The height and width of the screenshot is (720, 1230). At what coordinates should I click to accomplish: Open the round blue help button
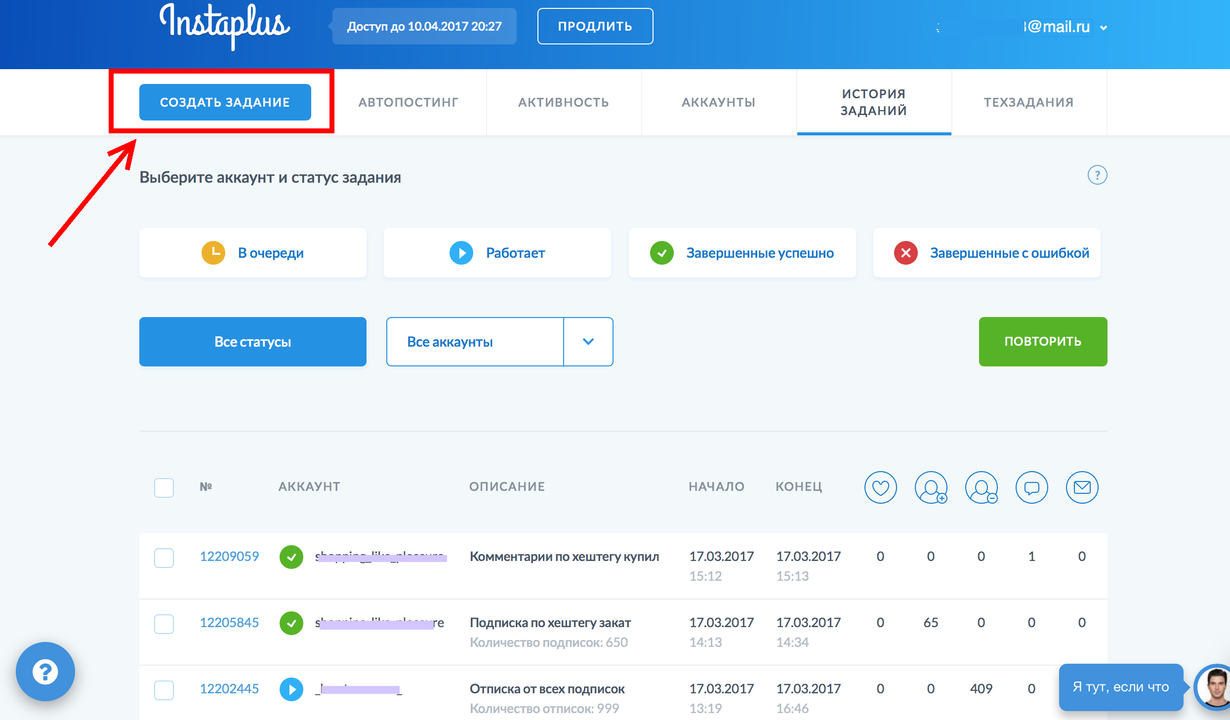pyautogui.click(x=45, y=672)
